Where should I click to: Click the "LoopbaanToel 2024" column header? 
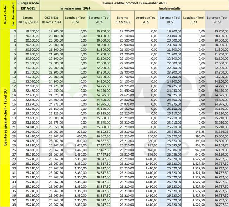pyautogui.click(x=75, y=20)
